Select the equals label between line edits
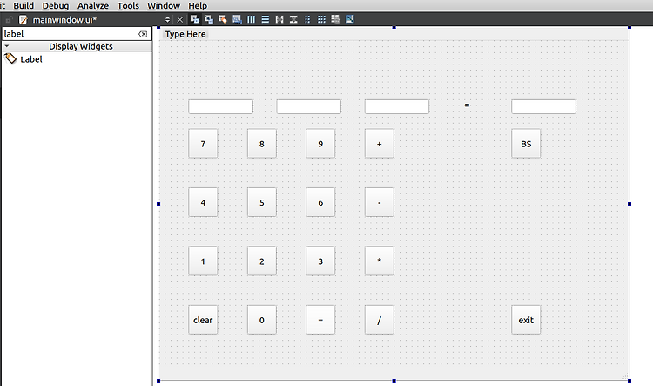The height and width of the screenshot is (386, 653). coord(467,105)
